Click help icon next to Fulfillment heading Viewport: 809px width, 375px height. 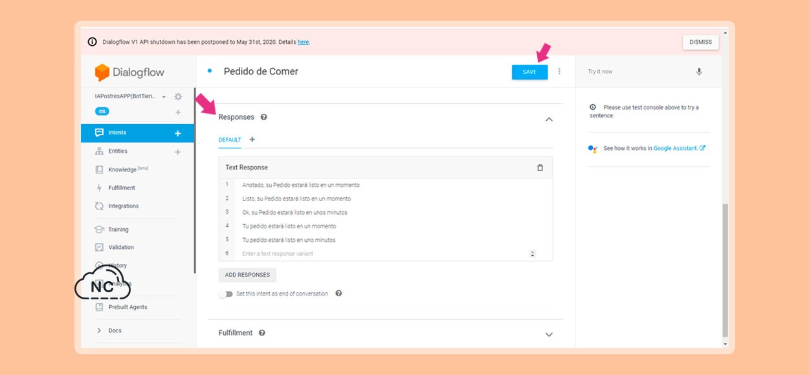pyautogui.click(x=262, y=333)
